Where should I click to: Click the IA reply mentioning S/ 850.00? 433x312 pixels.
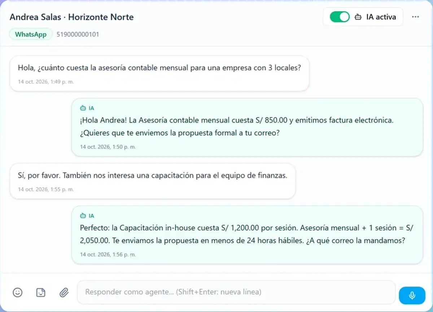247,127
